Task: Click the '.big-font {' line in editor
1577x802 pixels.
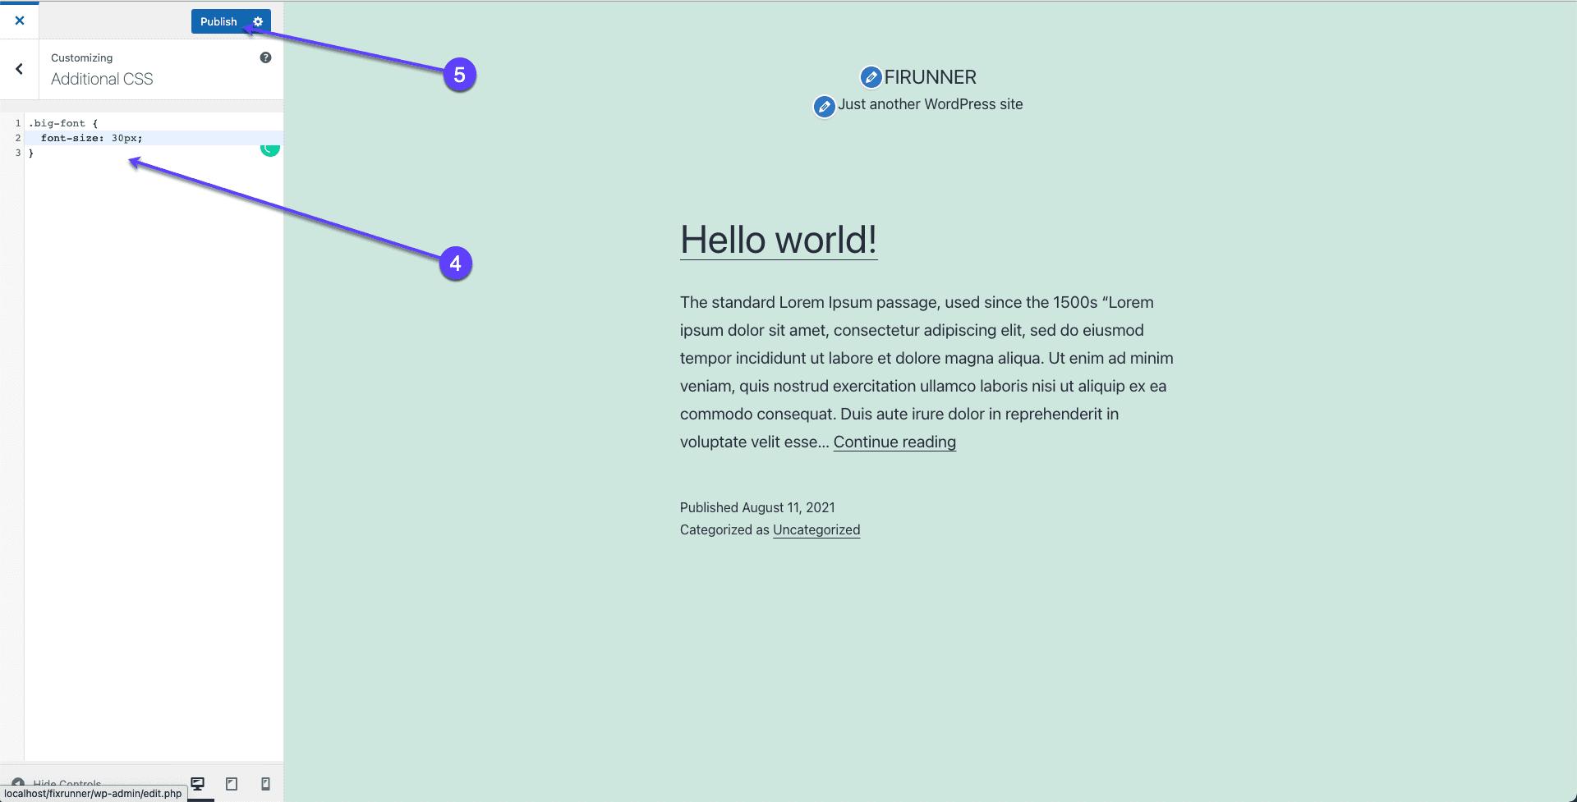Action: click(63, 123)
